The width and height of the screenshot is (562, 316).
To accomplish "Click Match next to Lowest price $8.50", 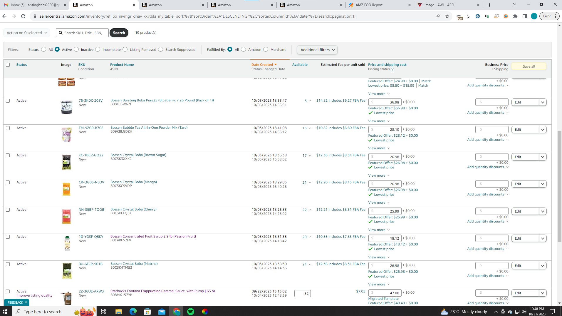I will (x=423, y=86).
